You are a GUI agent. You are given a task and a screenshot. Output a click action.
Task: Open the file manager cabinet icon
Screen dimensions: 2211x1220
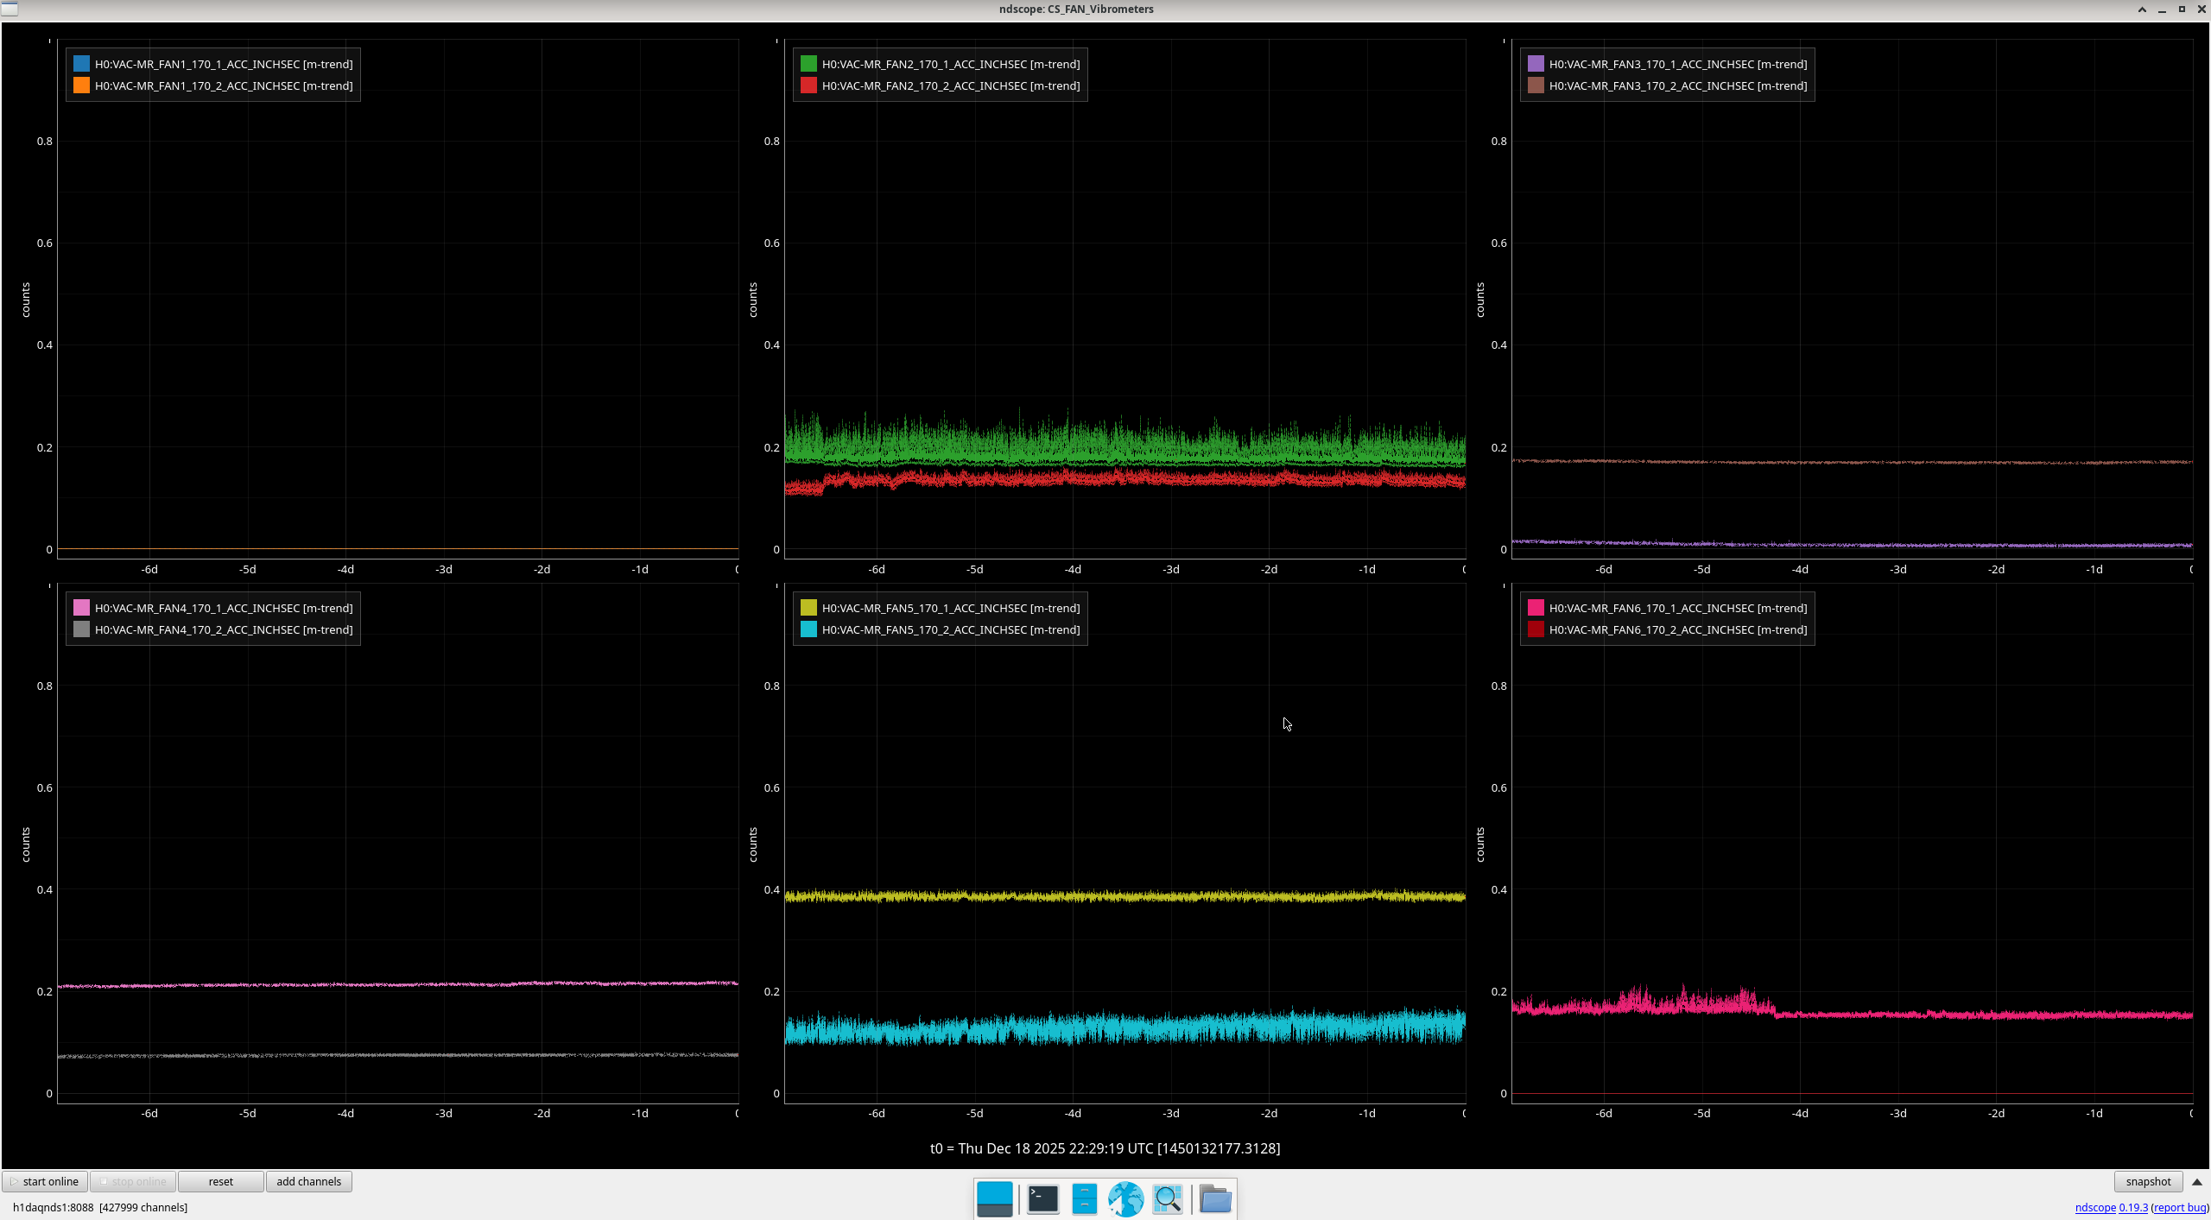(x=1084, y=1198)
